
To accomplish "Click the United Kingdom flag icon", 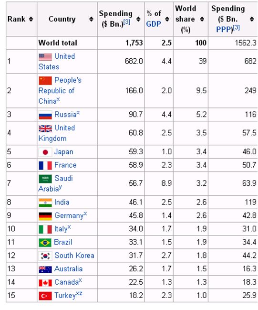I will tap(45, 128).
